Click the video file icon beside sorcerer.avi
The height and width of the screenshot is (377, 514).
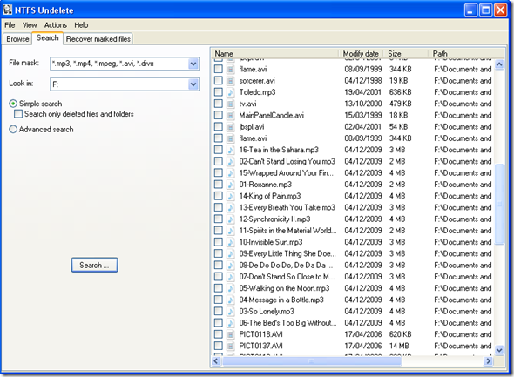click(231, 81)
